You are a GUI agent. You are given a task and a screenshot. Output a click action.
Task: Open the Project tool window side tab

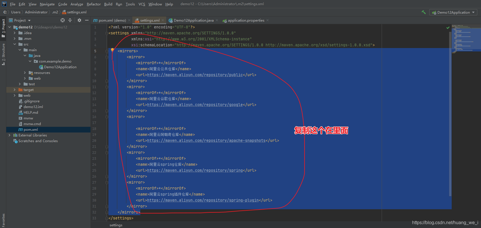click(3, 28)
